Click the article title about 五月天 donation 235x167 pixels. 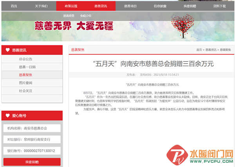point(153,64)
